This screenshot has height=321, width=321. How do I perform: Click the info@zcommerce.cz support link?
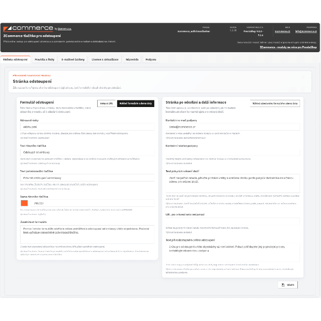(306, 31)
